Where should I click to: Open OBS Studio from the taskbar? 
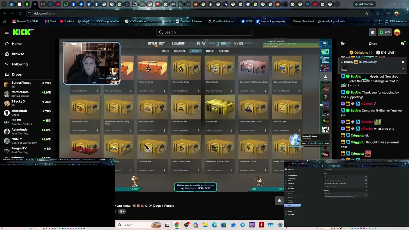(186, 225)
